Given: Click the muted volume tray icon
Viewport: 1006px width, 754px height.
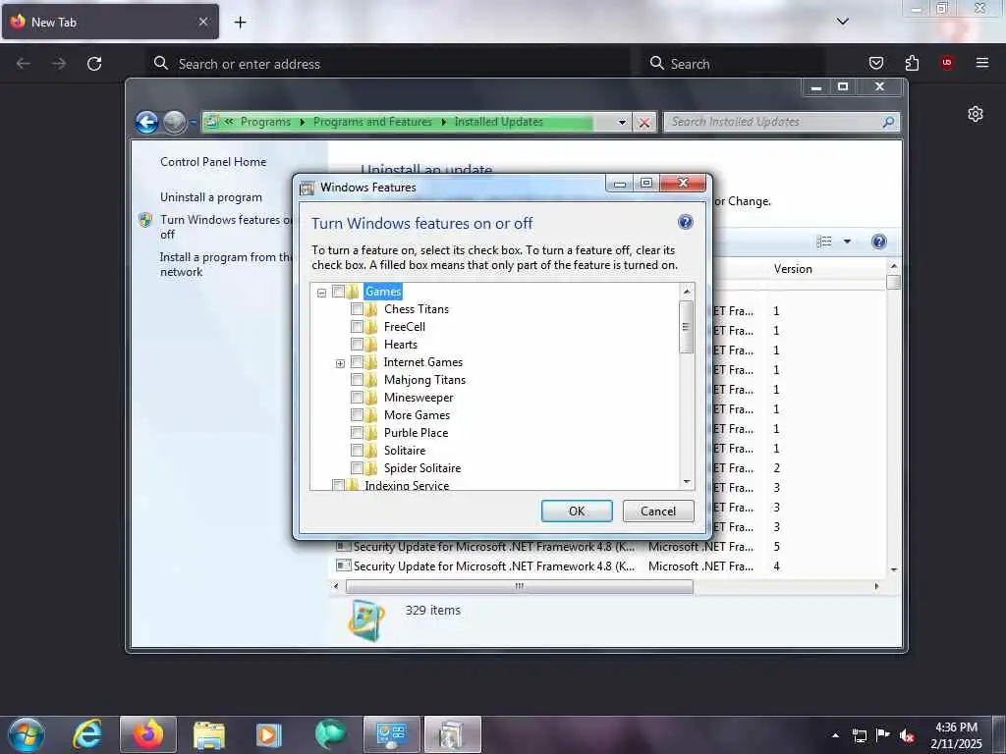Looking at the screenshot, I should pyautogui.click(x=907, y=735).
